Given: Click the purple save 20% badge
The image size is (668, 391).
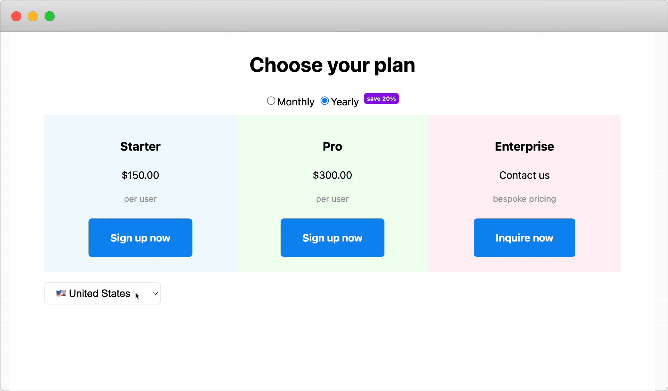Looking at the screenshot, I should (x=381, y=98).
